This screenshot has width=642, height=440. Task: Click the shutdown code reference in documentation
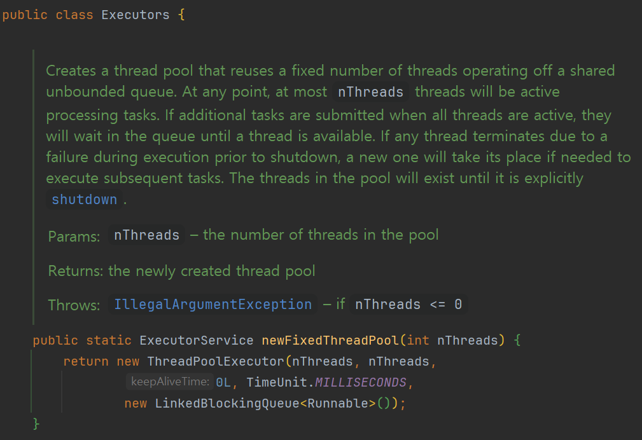[83, 199]
